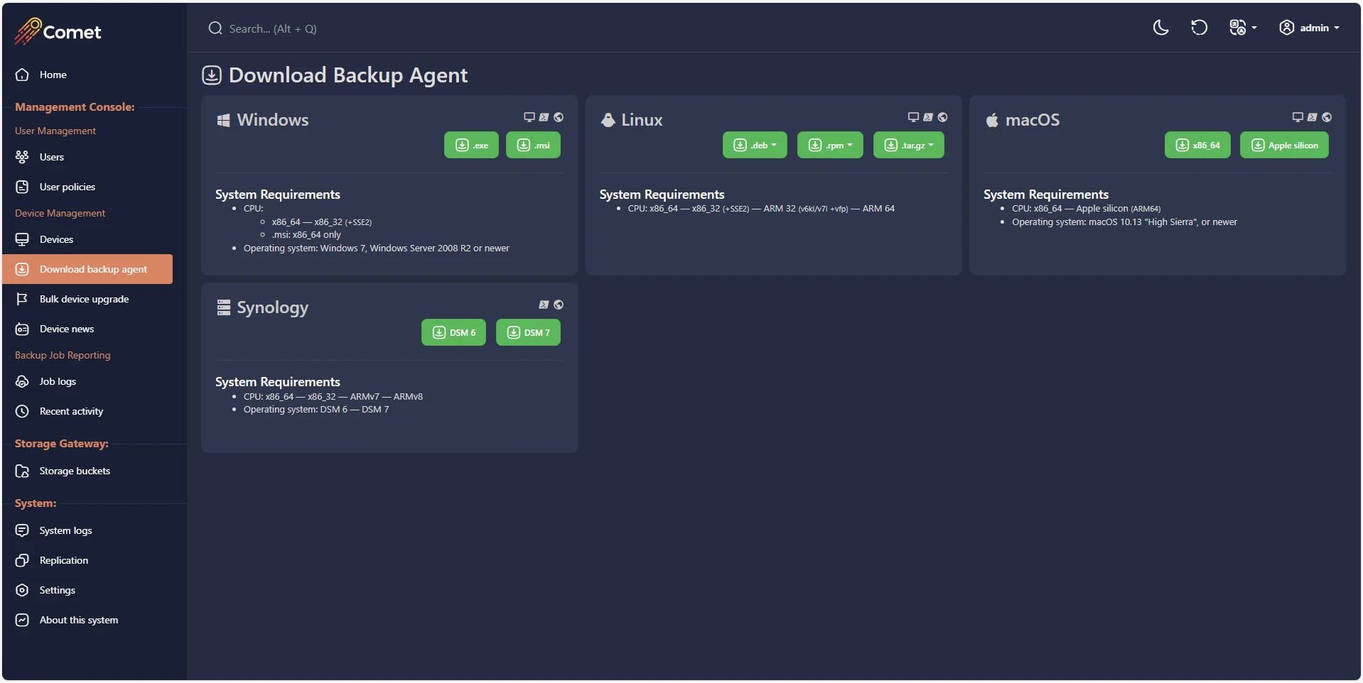Expand the Linux .tar.gz download dropdown
This screenshot has width=1363, height=683.
coord(908,145)
